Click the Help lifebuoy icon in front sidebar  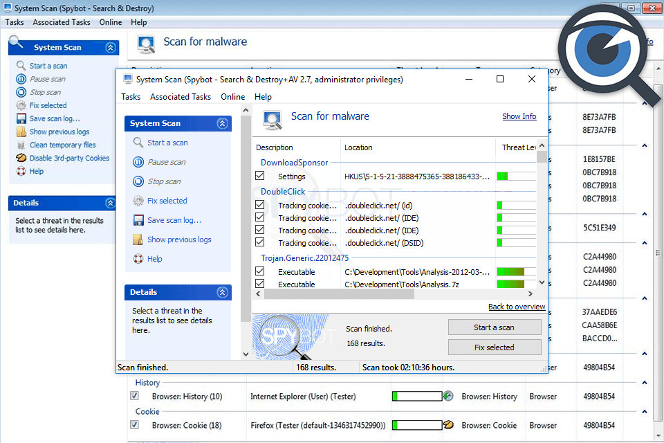coord(138,259)
